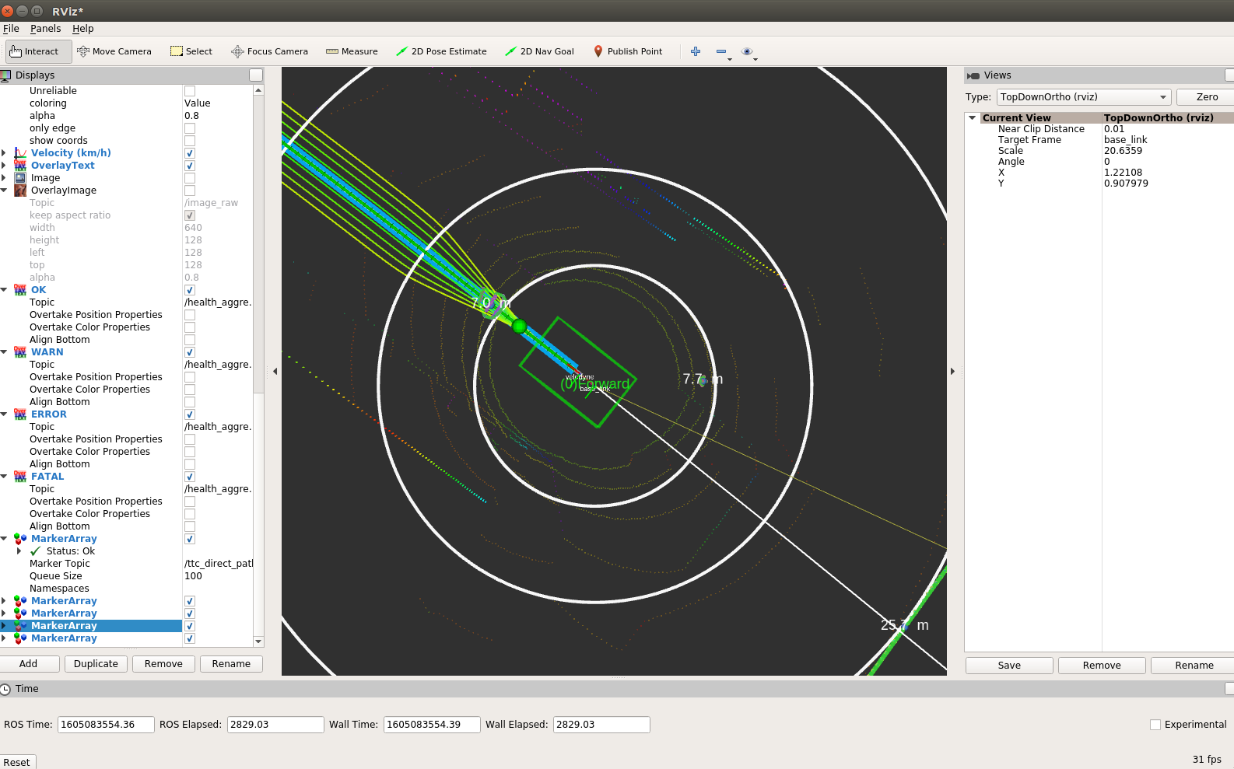Click the FATAL display icon
The image size is (1234, 769).
pyautogui.click(x=20, y=477)
